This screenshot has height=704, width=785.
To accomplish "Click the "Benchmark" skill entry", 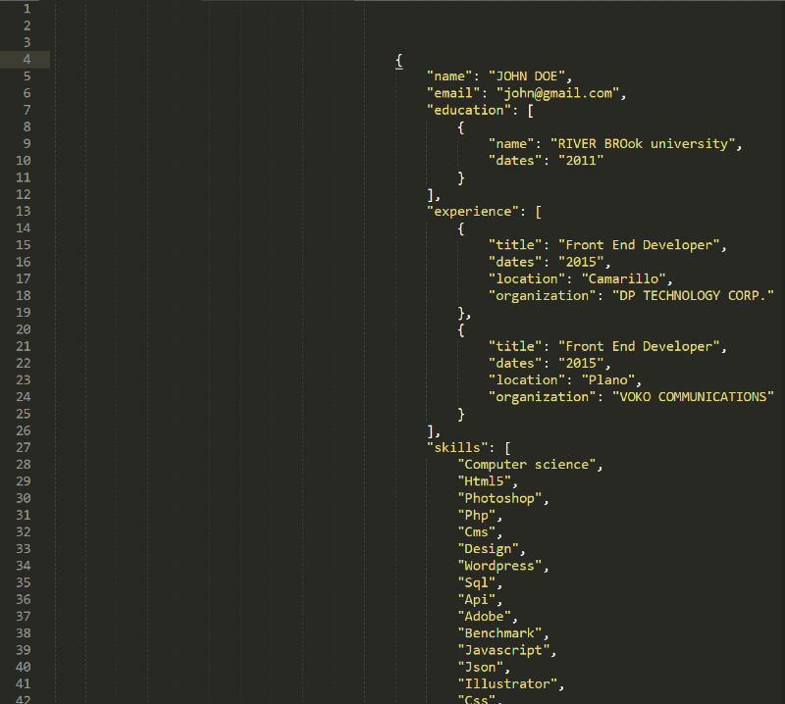I will tap(499, 633).
